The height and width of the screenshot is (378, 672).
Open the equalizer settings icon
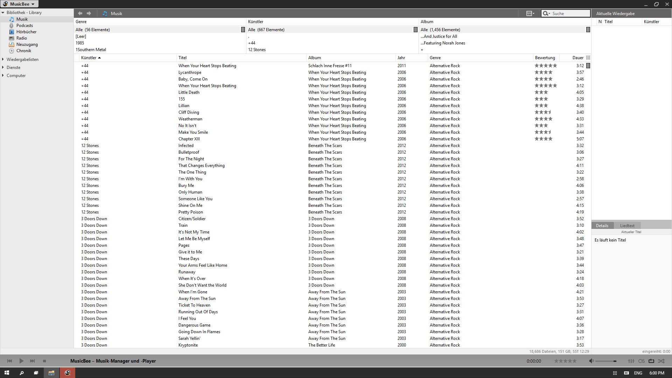click(x=631, y=361)
